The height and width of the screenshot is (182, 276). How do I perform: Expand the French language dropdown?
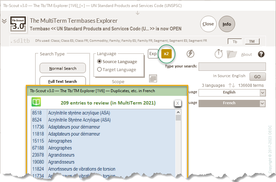click(262, 103)
